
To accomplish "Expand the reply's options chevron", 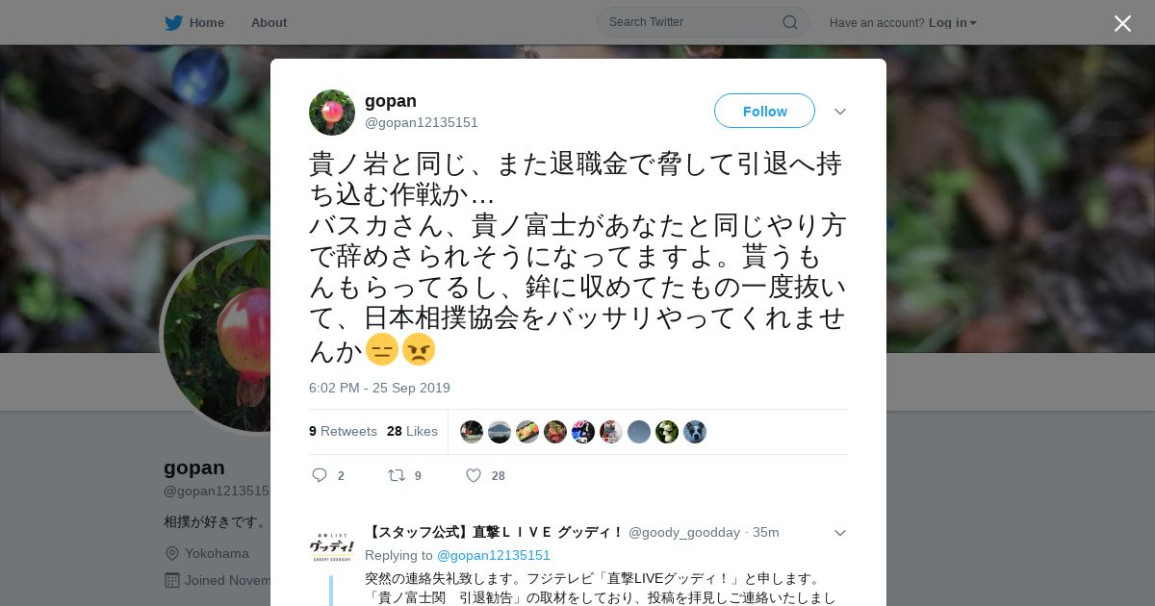I will [840, 533].
